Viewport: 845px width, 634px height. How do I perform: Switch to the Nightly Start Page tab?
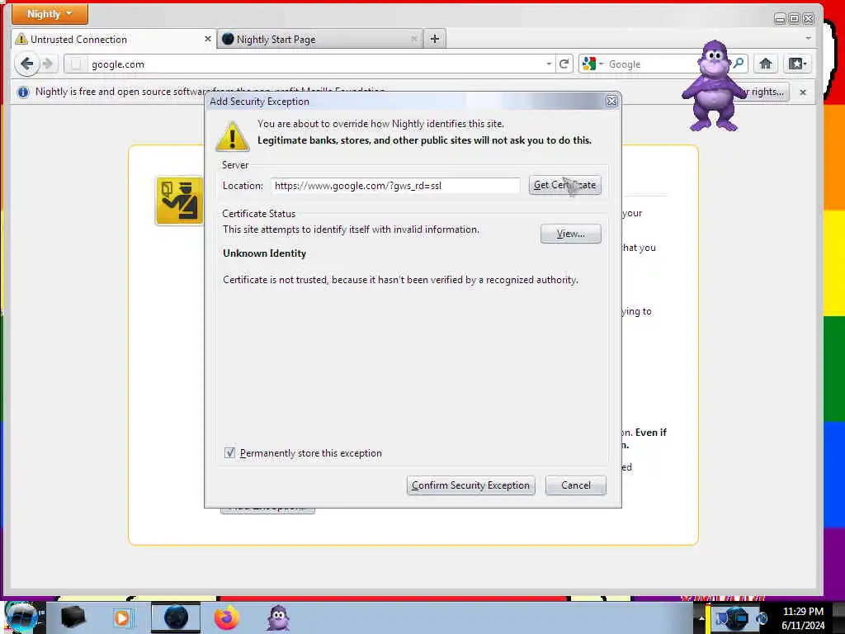(x=320, y=40)
